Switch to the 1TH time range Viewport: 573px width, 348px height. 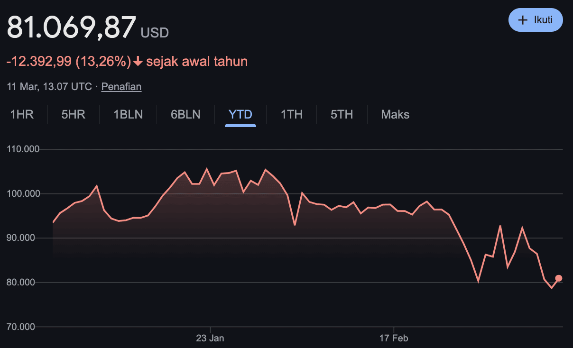pyautogui.click(x=291, y=114)
